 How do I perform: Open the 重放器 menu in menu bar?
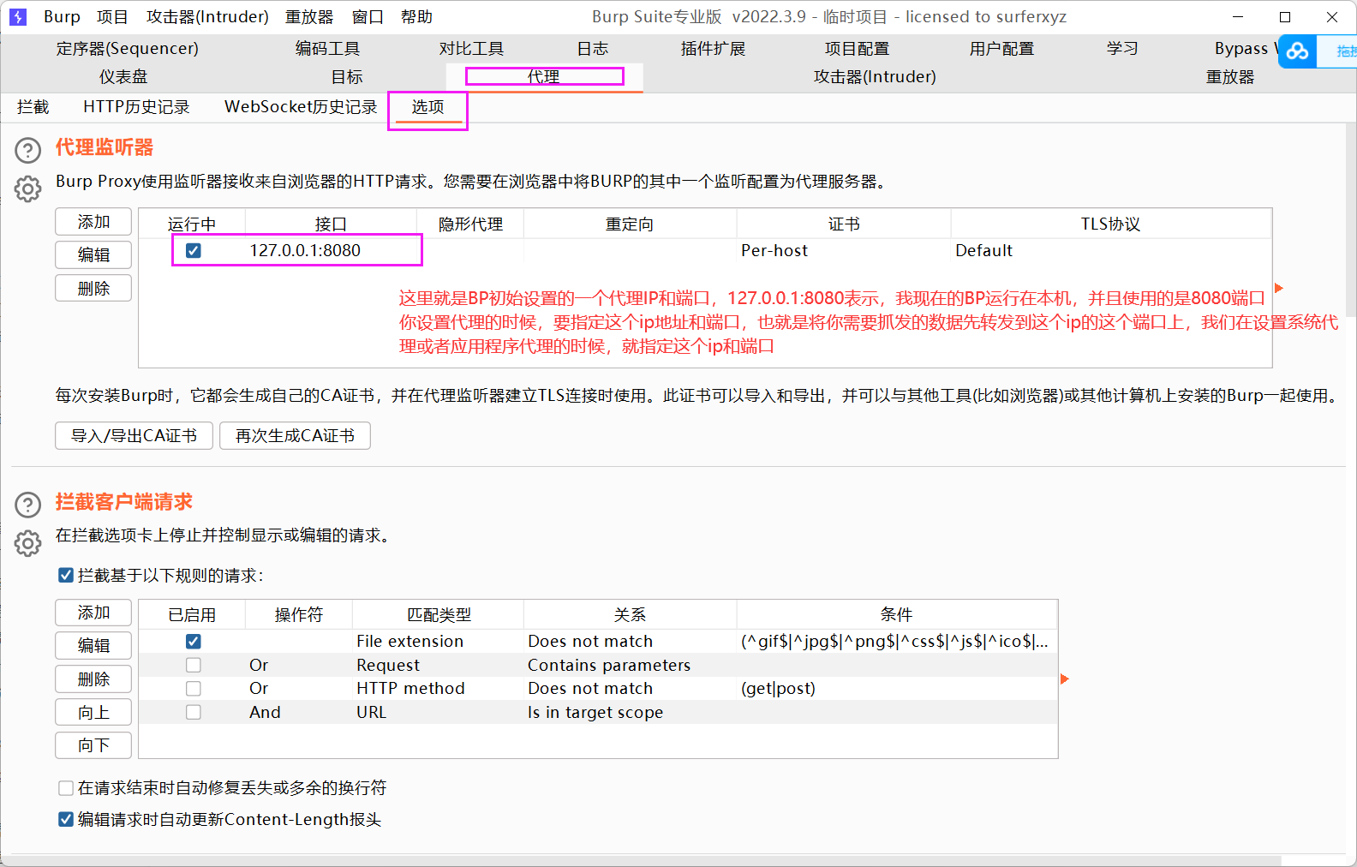click(309, 17)
